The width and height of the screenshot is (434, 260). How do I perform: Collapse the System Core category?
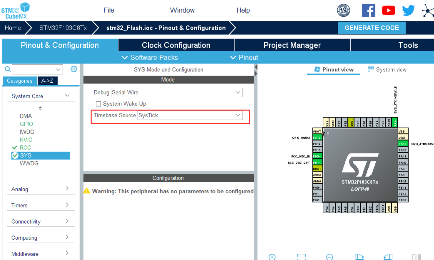click(67, 96)
